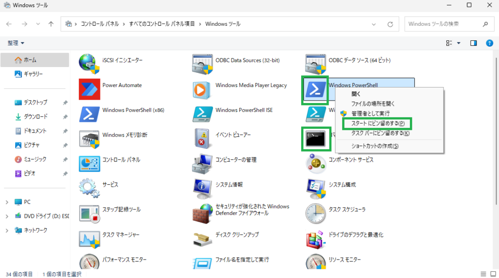Screen dimensions: 499x278
Task: Open ダウンロード in the navigation pane
Action: point(35,117)
